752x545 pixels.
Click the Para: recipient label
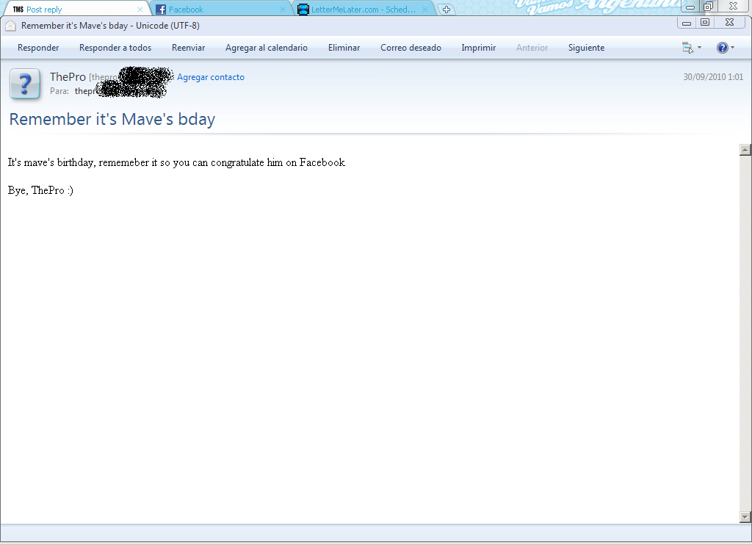59,91
